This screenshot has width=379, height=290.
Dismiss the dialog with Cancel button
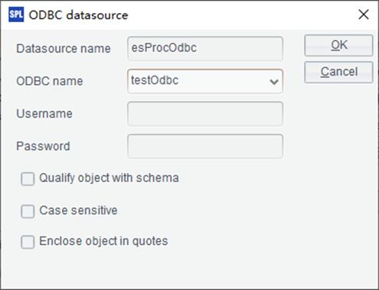click(338, 72)
